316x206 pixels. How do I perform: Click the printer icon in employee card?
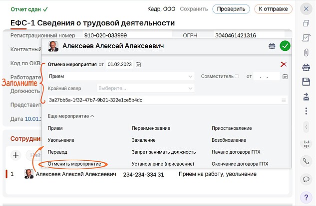click(x=272, y=46)
